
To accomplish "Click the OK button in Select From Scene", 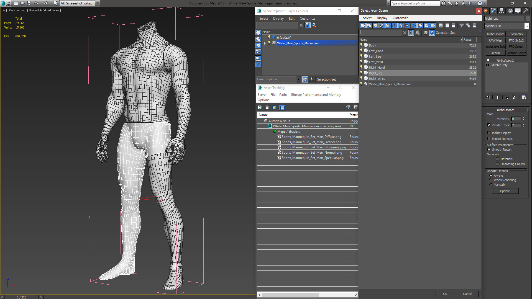I will (x=445, y=294).
